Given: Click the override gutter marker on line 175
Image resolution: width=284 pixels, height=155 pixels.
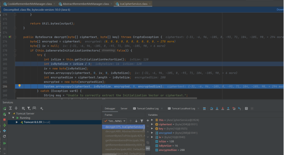Looking at the screenshot, I should click(x=10, y=37).
